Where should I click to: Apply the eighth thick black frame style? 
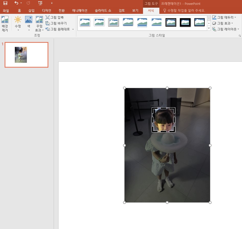185,22
